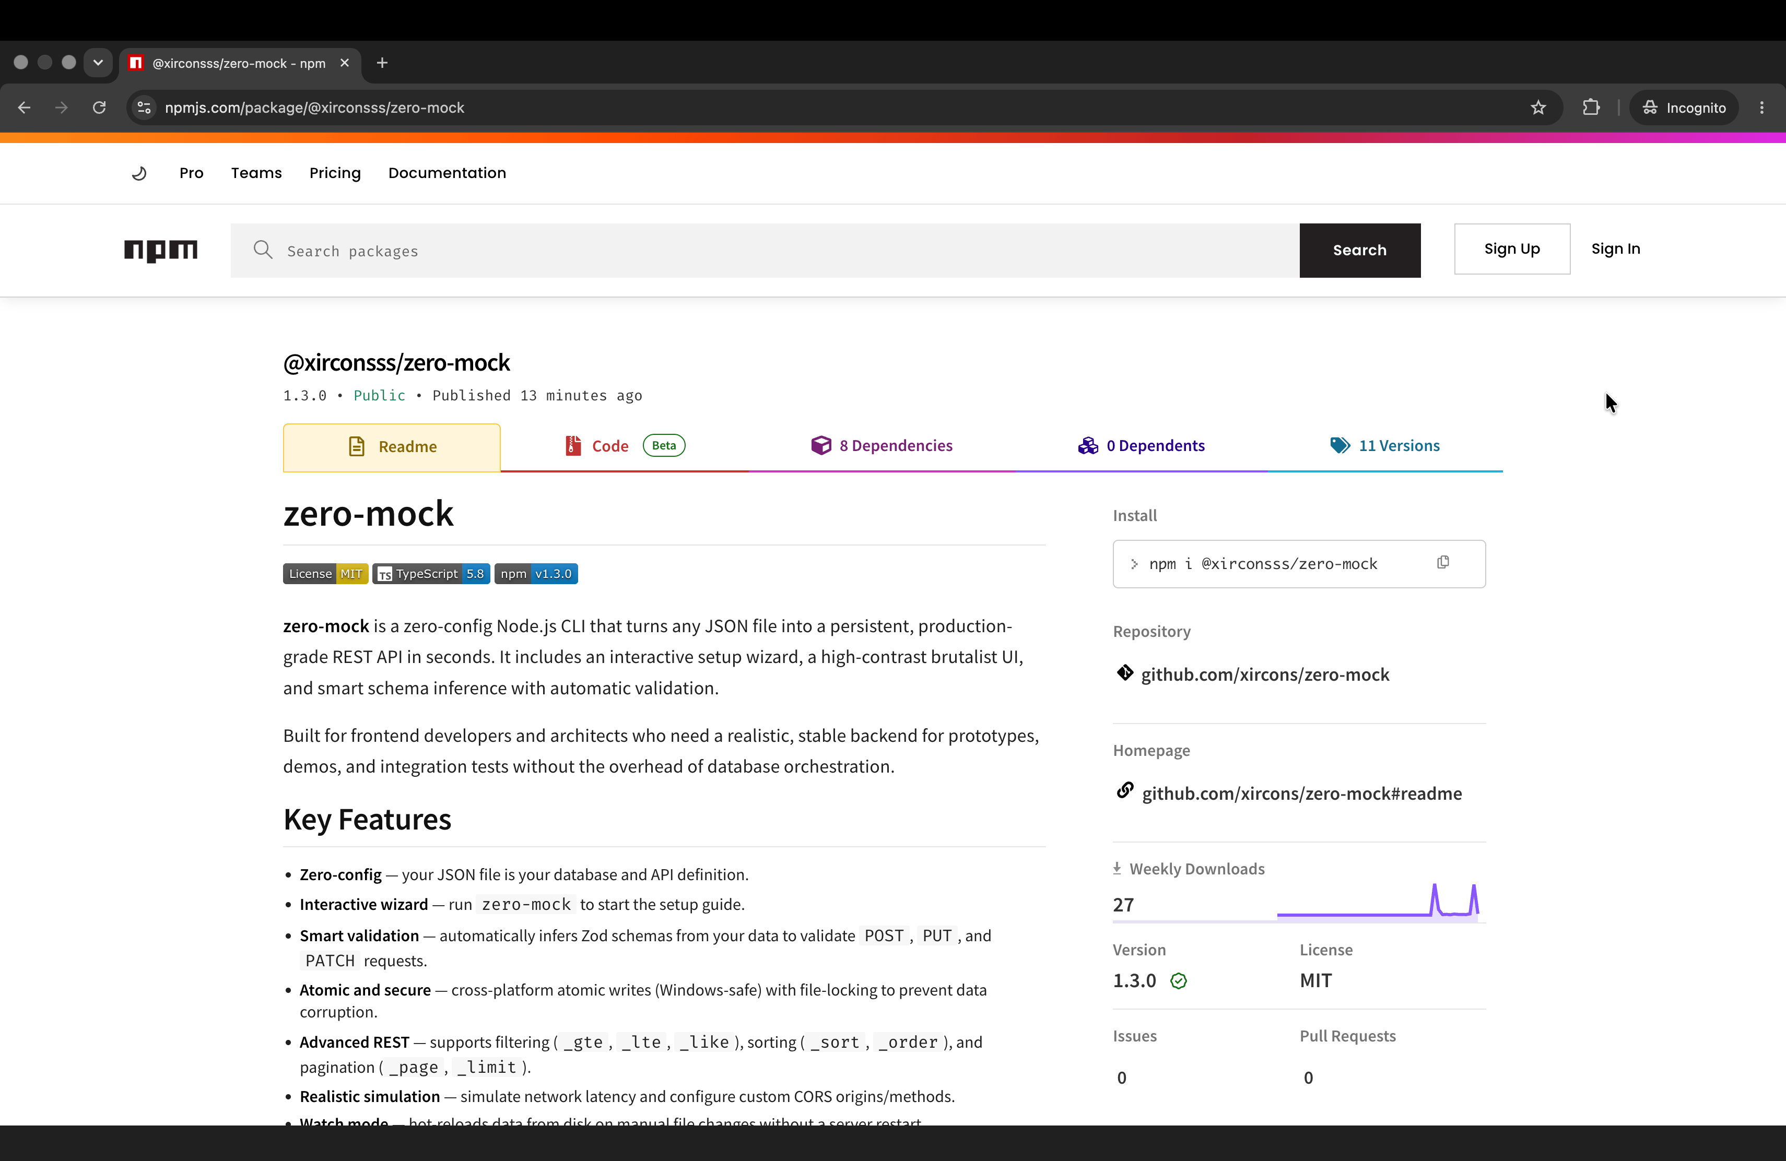The image size is (1786, 1161).
Task: Click the License MIT badge
Action: pos(326,573)
